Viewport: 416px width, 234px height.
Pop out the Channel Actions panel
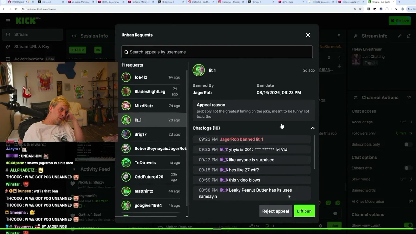coord(409,97)
